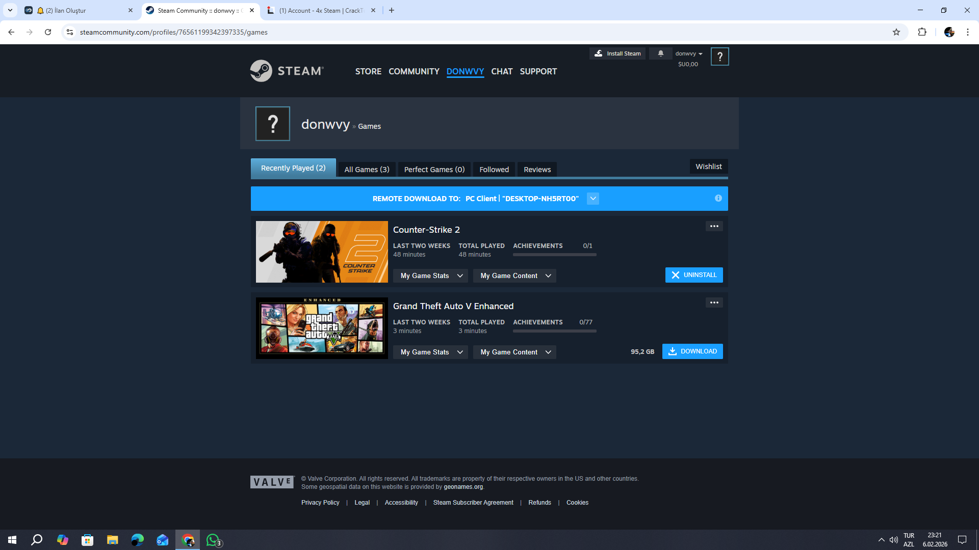Open the CHAT menu item

pos(502,71)
